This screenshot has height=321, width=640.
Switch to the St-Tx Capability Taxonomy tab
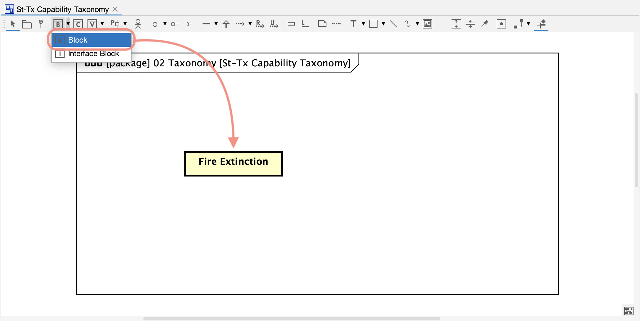62,9
